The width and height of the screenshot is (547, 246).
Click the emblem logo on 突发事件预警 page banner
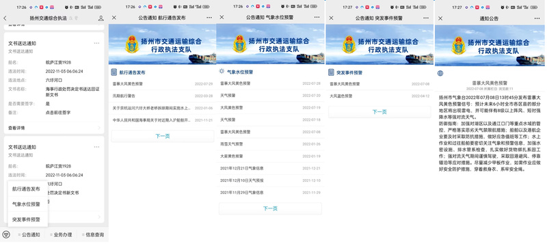click(349, 44)
